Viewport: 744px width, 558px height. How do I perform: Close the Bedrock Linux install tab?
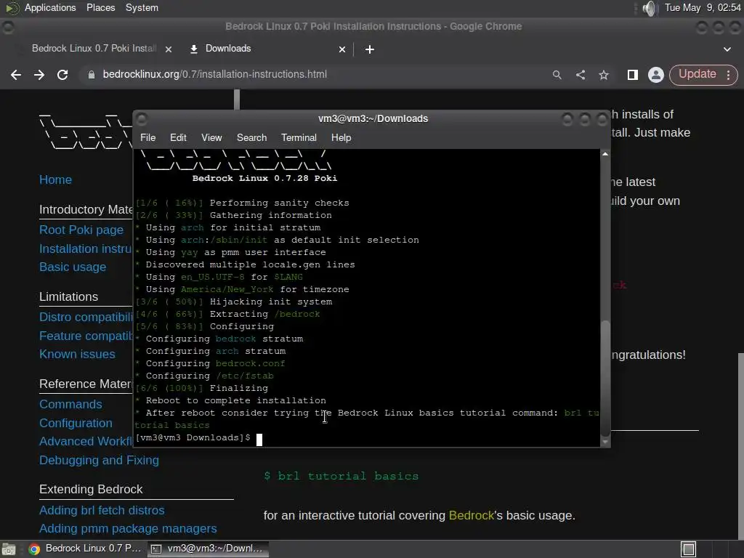(169, 49)
